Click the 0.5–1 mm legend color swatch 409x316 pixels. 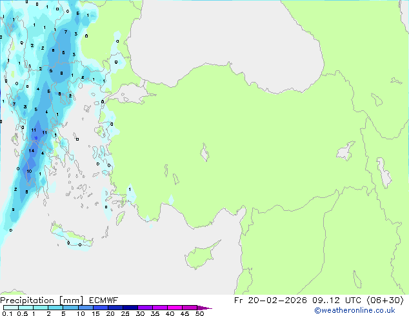pyautogui.click(x=26, y=308)
